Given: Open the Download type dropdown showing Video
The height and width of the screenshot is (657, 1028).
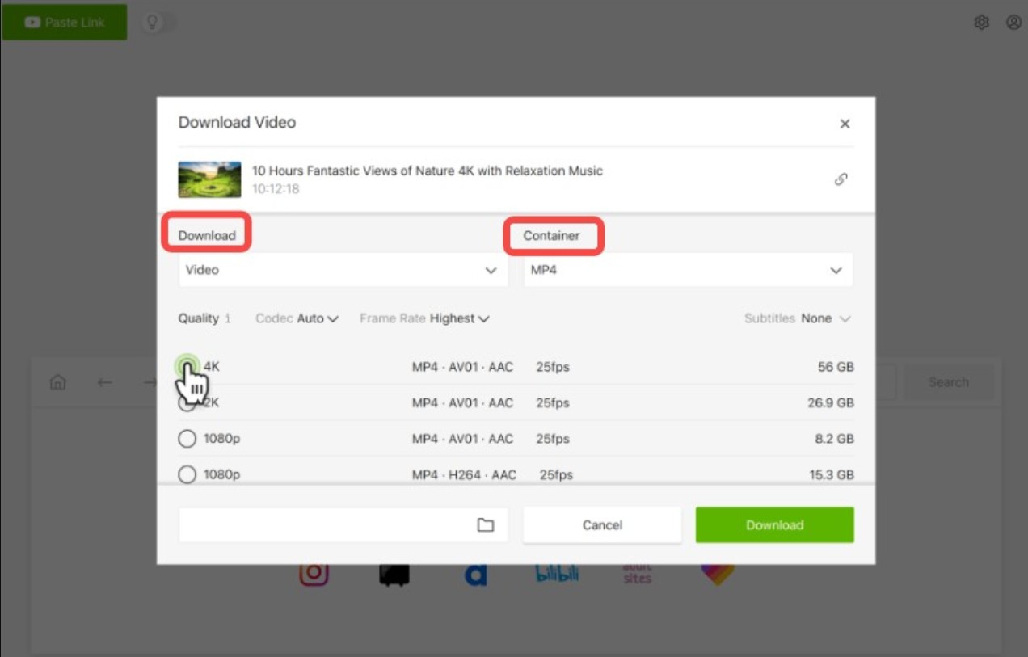Looking at the screenshot, I should [343, 270].
